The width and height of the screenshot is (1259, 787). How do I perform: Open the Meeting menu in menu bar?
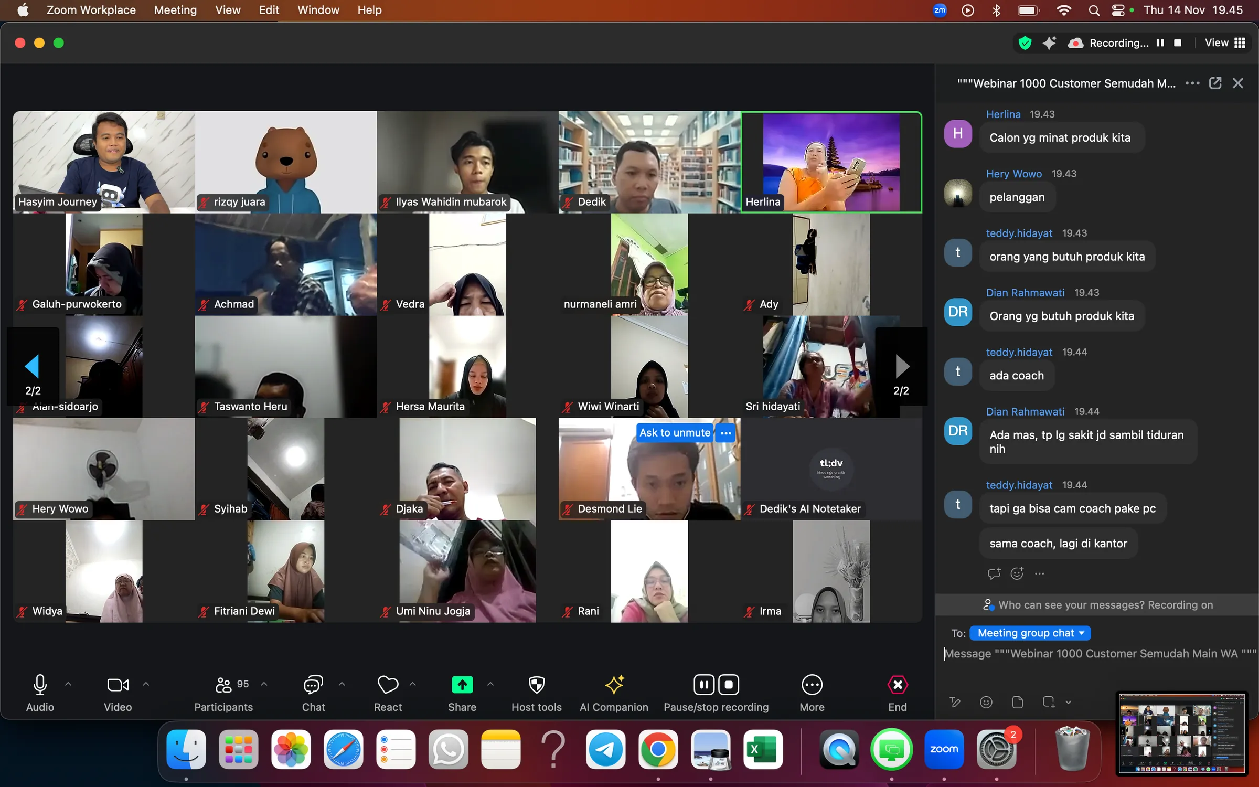[x=175, y=10]
